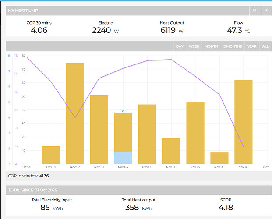Viewport: 272px width, 219px height.
Task: Click the COP 30 mins value 4.06
Action: pyautogui.click(x=39, y=30)
